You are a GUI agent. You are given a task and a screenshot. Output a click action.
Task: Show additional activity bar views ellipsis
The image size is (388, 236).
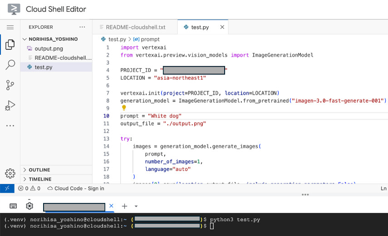10,126
